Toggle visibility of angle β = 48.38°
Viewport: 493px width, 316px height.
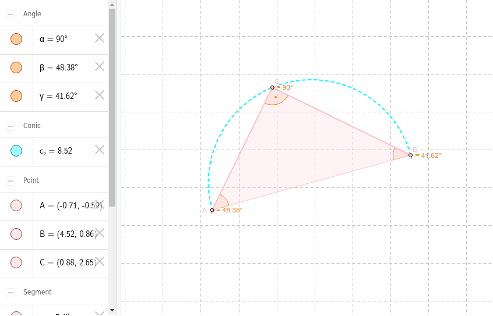coord(16,68)
